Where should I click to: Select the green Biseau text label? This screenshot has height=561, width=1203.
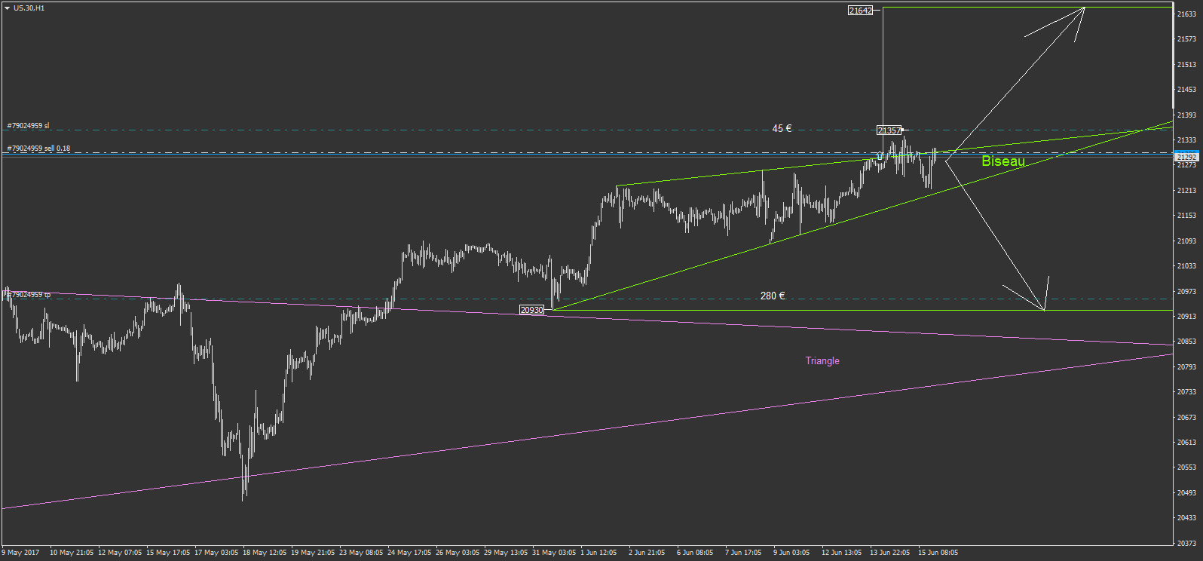tap(1003, 161)
